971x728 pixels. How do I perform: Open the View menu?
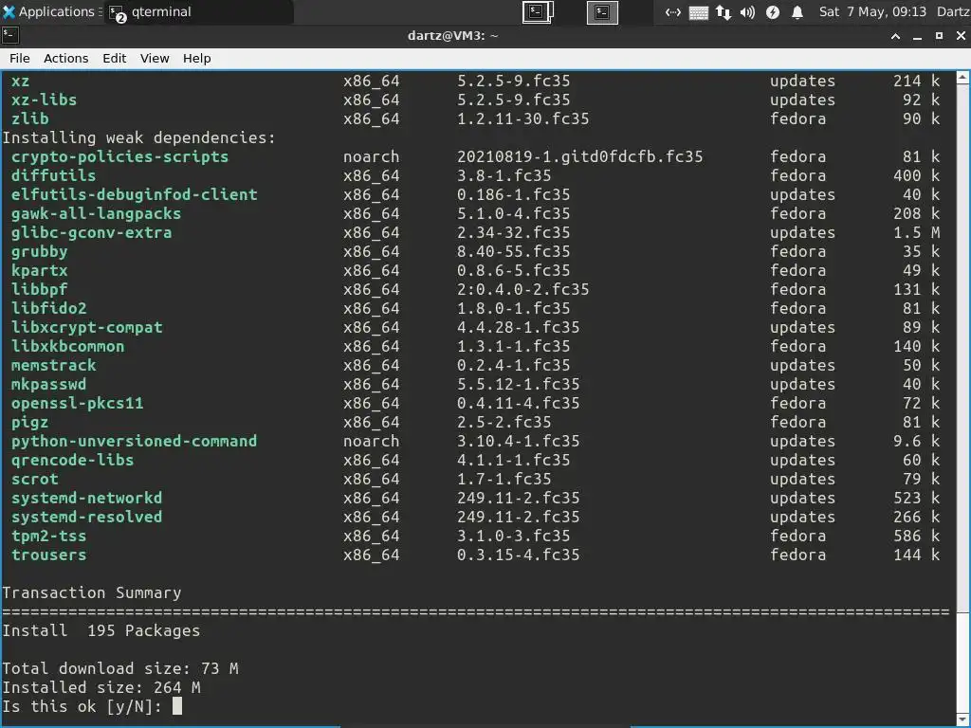click(x=155, y=58)
